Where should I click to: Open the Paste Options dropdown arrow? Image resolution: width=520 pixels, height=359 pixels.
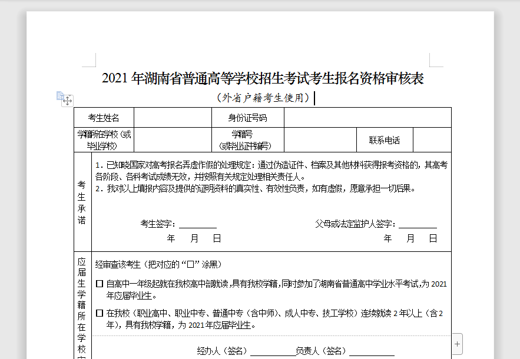click(70, 95)
